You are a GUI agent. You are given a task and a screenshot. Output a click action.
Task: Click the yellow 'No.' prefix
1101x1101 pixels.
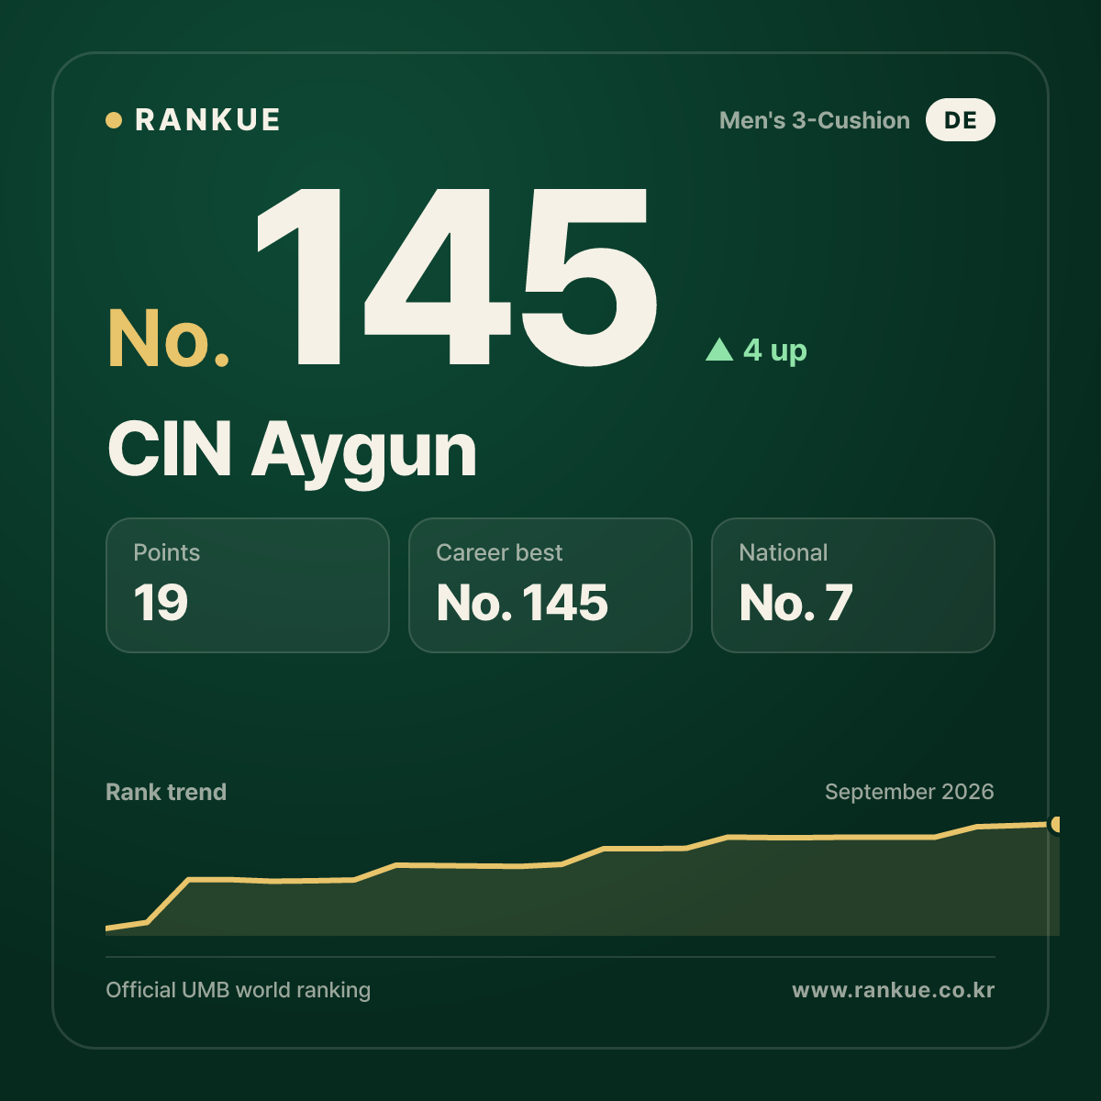point(169,339)
